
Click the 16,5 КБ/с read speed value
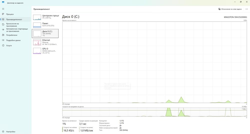click(x=69, y=130)
